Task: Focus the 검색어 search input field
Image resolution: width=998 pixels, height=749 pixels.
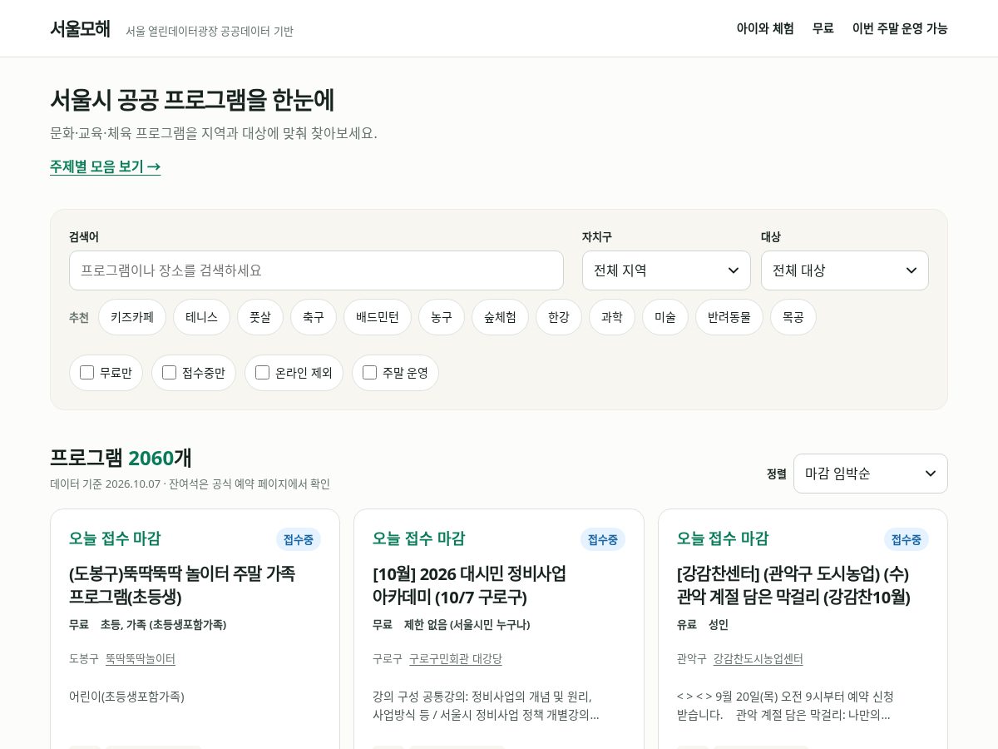Action: 316,270
